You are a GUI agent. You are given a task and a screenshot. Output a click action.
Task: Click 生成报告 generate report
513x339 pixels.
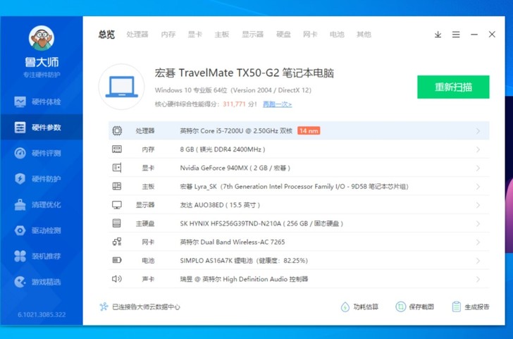[471, 307]
